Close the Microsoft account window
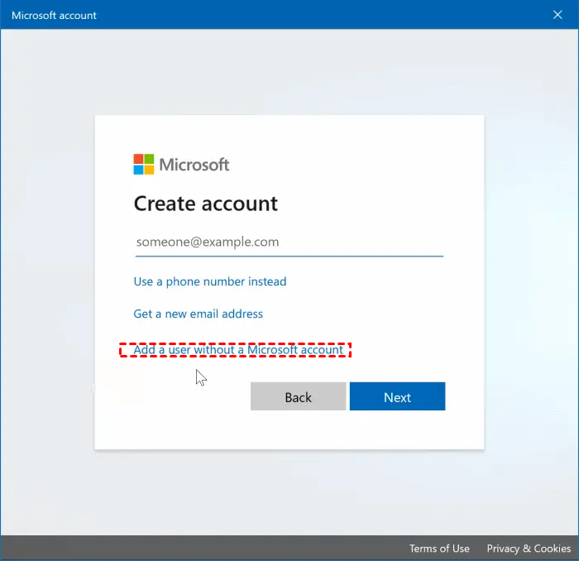Screen dimensions: 579x561 tap(557, 15)
